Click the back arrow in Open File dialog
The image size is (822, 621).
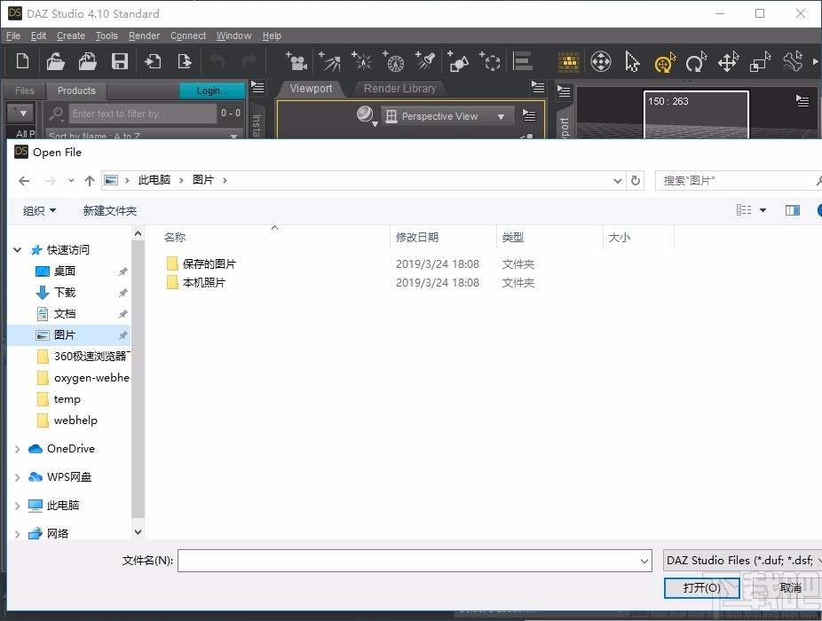24,181
